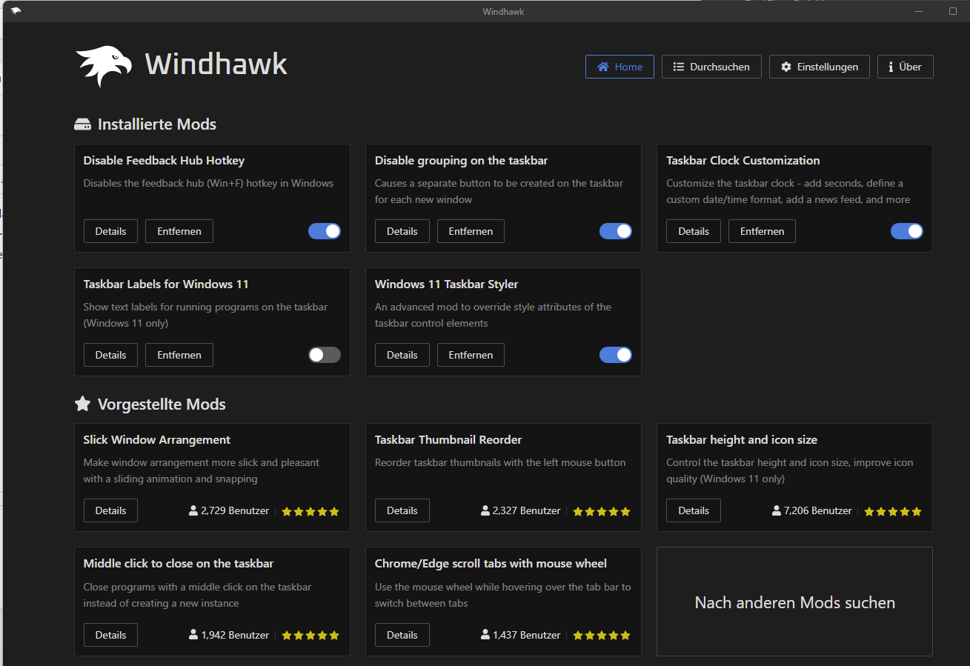Toggle Windows 11 Taskbar Styler switch

click(x=616, y=355)
